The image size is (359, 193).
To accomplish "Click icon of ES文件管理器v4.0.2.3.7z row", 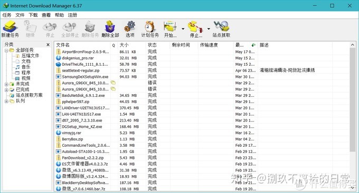I will tap(59, 164).
